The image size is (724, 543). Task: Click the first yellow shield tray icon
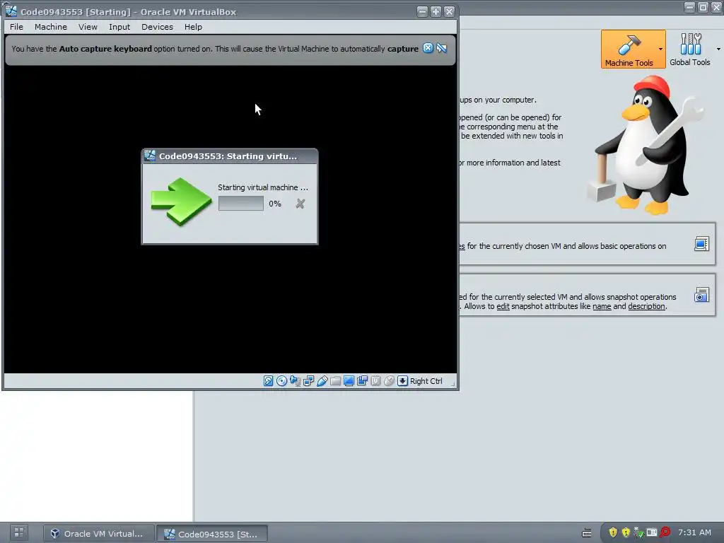[x=613, y=532]
